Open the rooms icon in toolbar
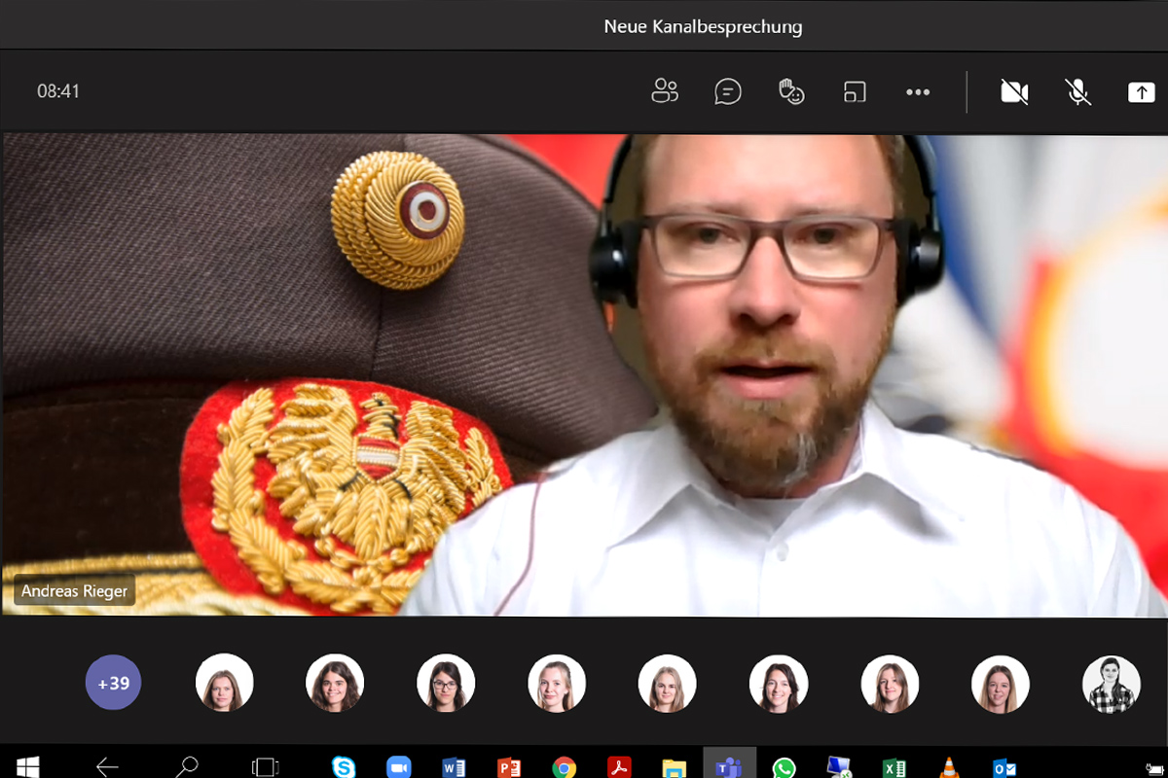Screen dimensions: 1168x778 (x=855, y=91)
